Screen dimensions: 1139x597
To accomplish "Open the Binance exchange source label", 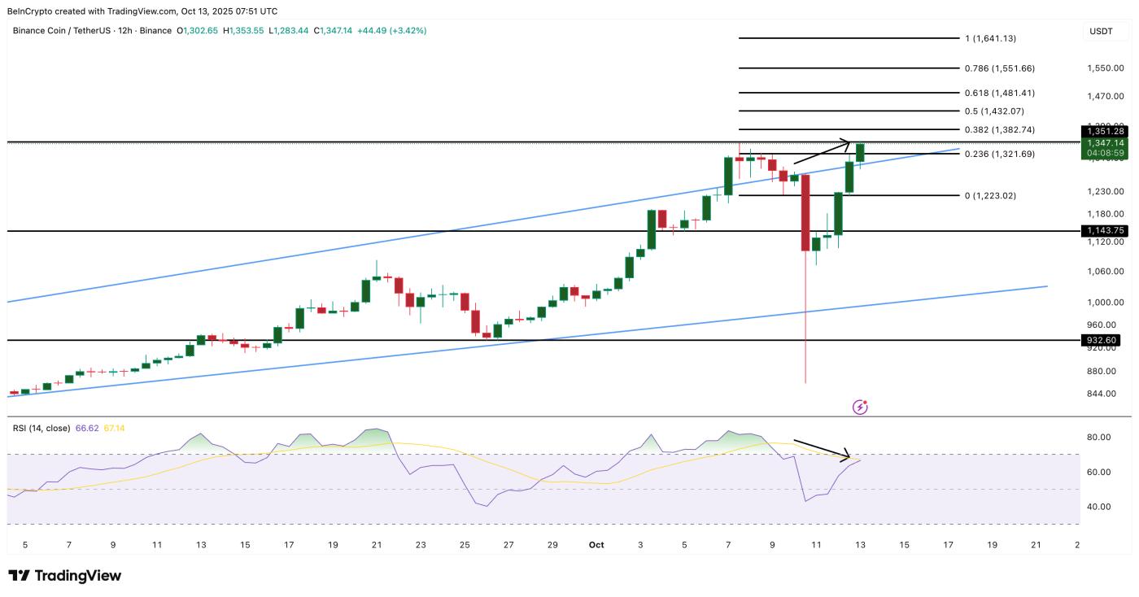I will pyautogui.click(x=155, y=31).
